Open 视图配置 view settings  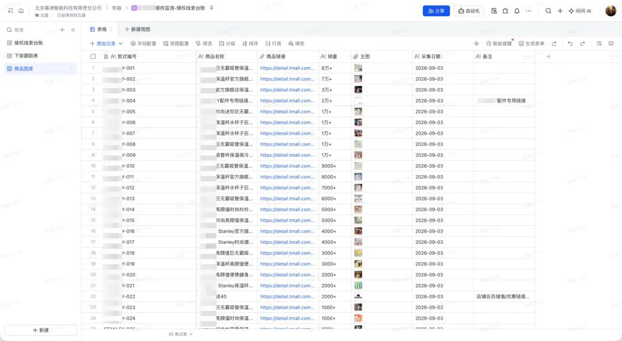[176, 44]
